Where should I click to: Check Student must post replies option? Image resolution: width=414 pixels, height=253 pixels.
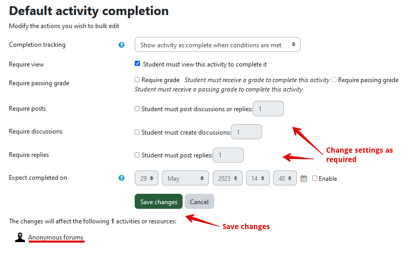pos(137,155)
